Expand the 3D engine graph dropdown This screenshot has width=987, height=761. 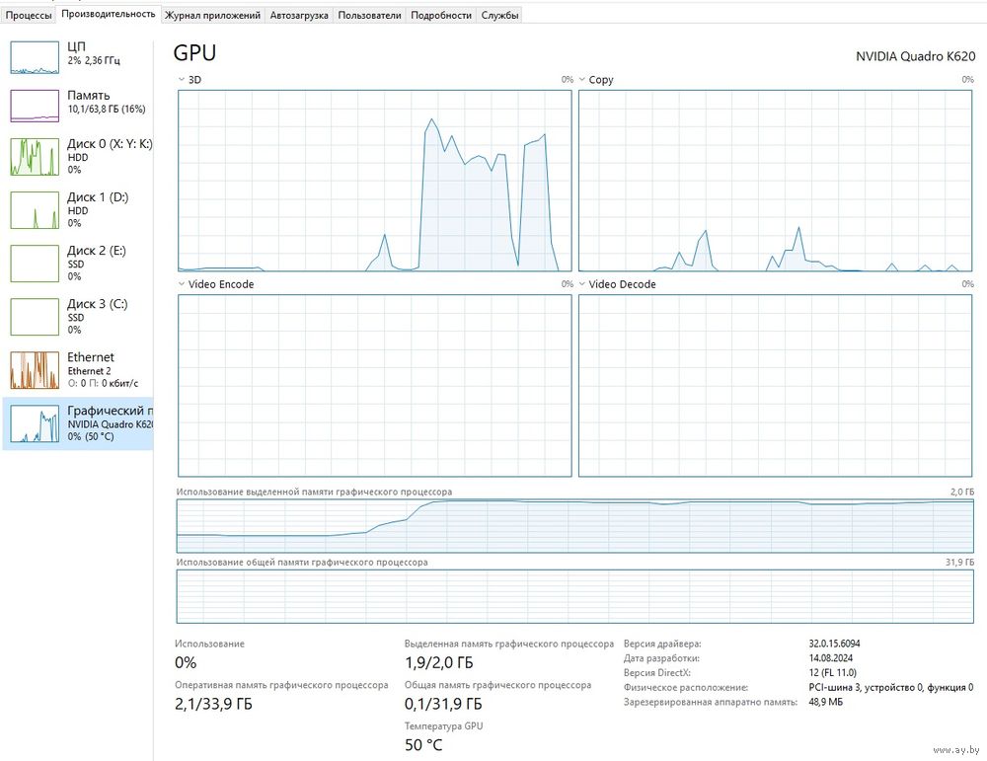[x=182, y=80]
